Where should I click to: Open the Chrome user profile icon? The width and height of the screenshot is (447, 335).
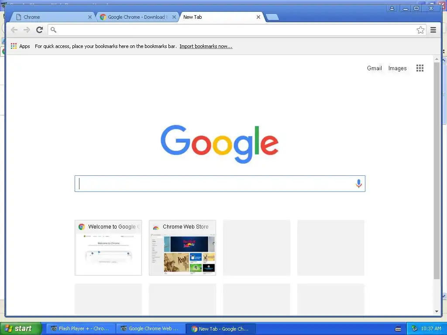pos(392,9)
